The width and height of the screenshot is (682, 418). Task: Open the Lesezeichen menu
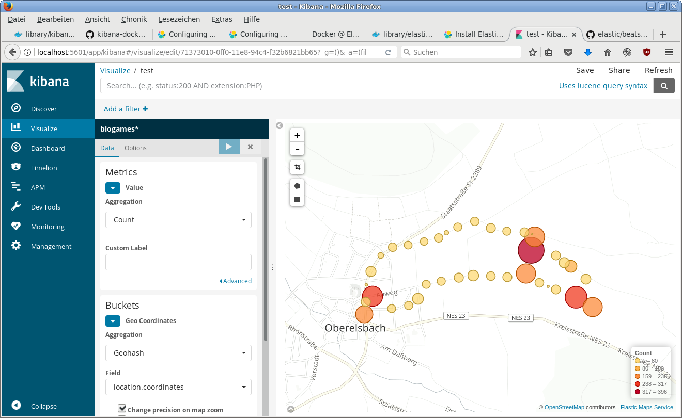click(179, 19)
